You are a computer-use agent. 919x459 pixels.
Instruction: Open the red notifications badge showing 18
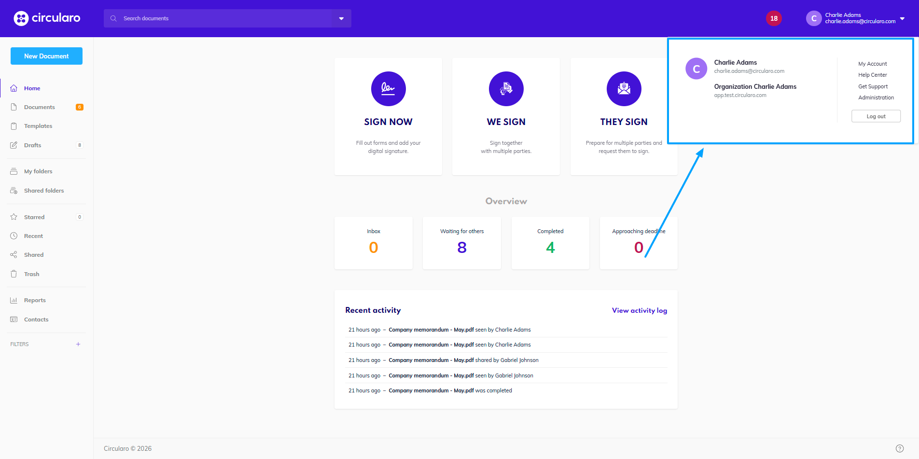pyautogui.click(x=774, y=18)
